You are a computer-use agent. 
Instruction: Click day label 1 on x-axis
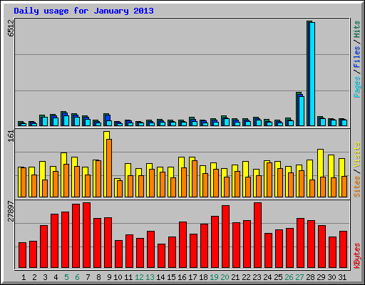click(x=24, y=277)
